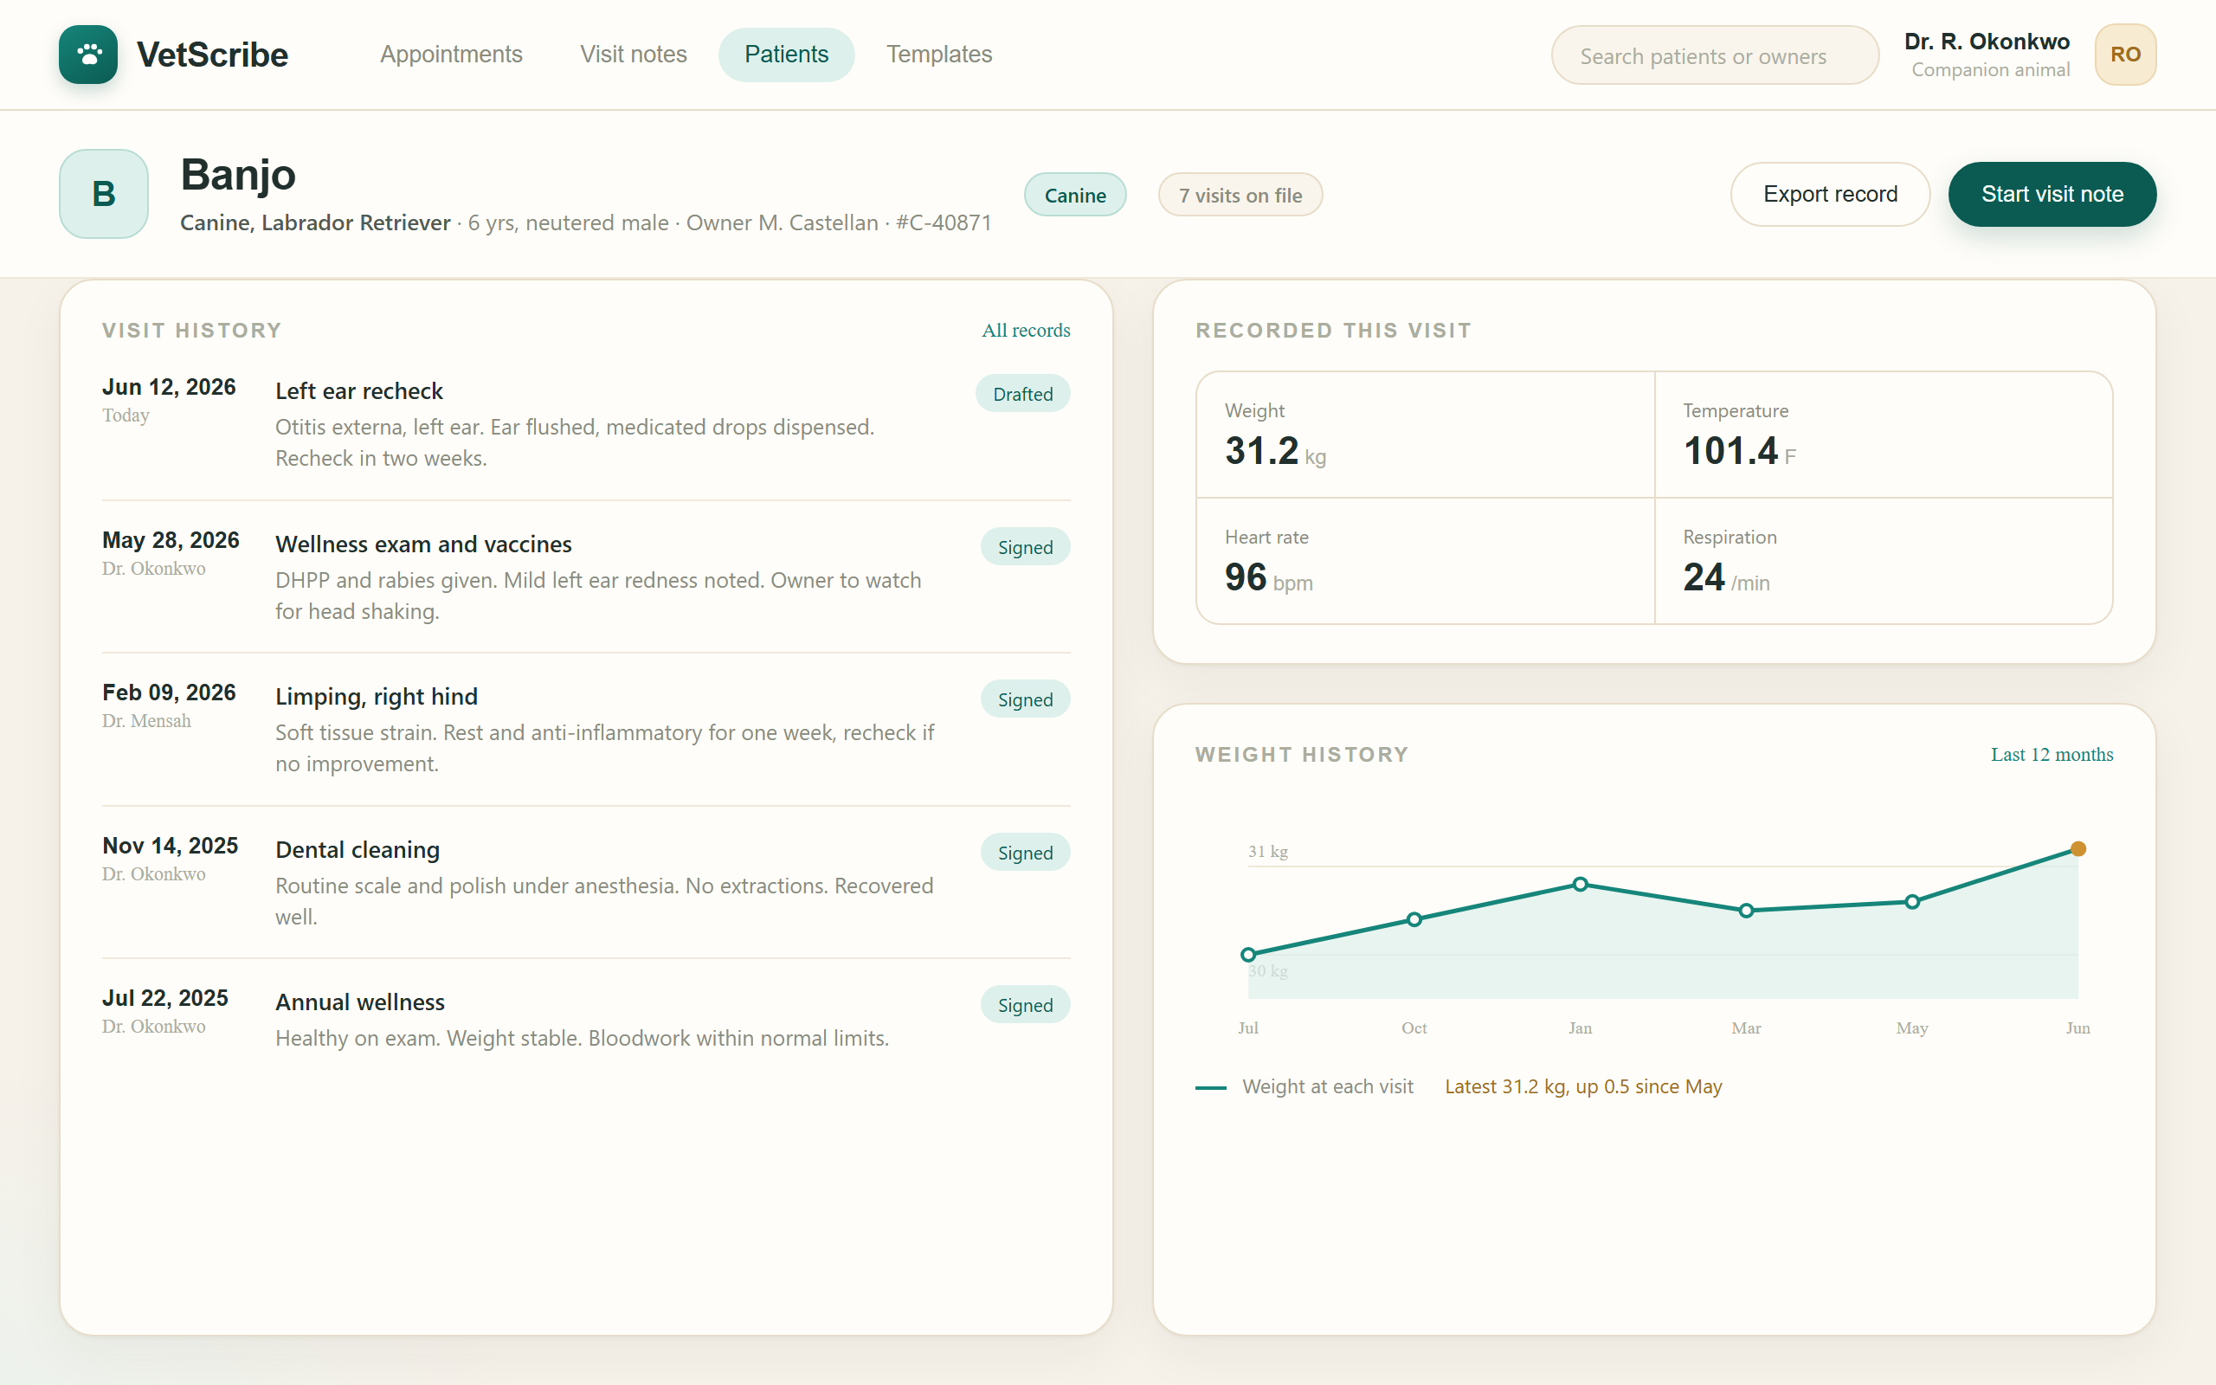
Task: Select the Jun 12, 2026 date
Action: point(169,388)
